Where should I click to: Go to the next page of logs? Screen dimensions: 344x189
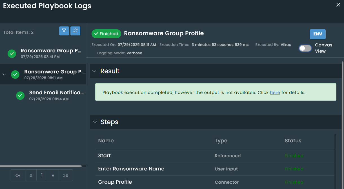coord(53,175)
